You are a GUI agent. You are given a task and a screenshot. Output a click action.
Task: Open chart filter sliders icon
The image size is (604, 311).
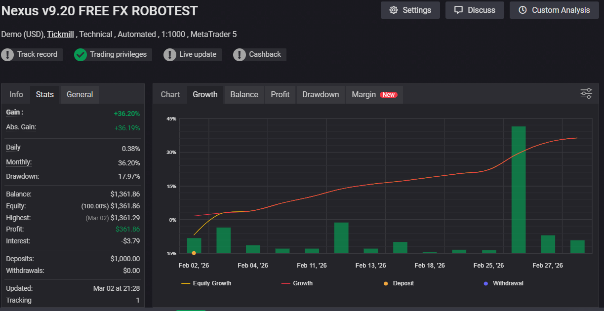(586, 94)
